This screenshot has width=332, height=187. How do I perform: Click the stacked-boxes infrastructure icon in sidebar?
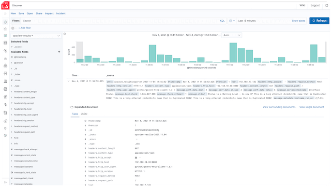pos(5,66)
